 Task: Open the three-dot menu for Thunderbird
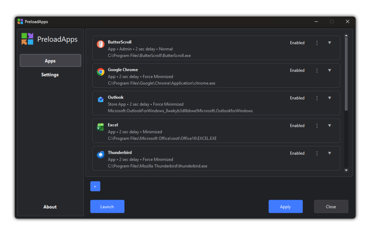[x=317, y=153]
